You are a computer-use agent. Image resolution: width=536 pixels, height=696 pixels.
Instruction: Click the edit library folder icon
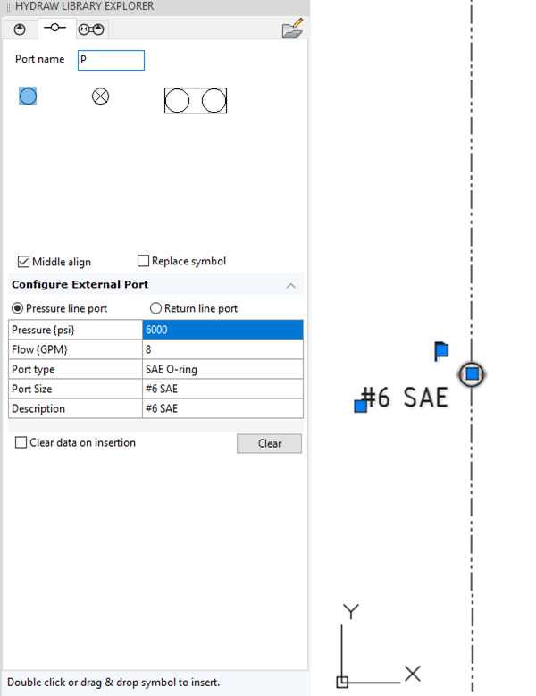[292, 30]
